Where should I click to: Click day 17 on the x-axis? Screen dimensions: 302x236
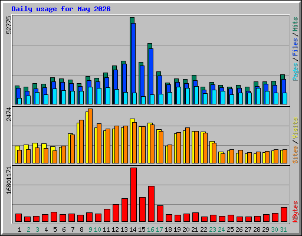click(159, 230)
